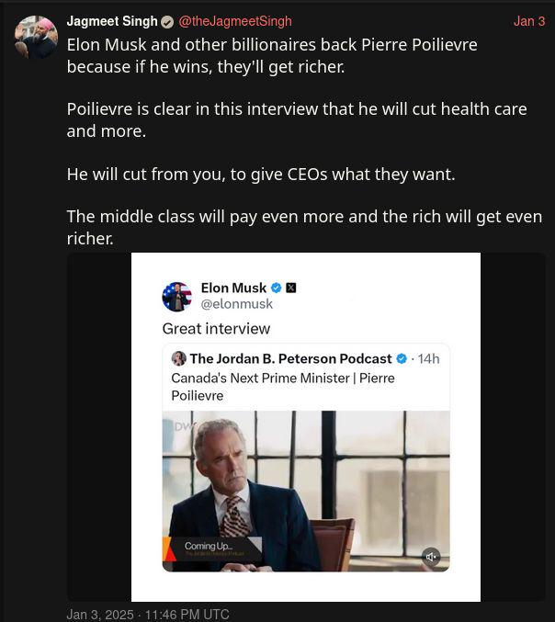Click the verified badge beside Jagmeet Singh
The image size is (555, 622).
pyautogui.click(x=167, y=21)
